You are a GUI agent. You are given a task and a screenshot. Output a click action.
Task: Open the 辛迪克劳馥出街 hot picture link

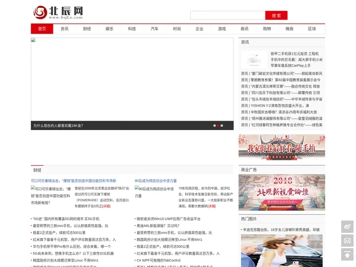(x=281, y=230)
